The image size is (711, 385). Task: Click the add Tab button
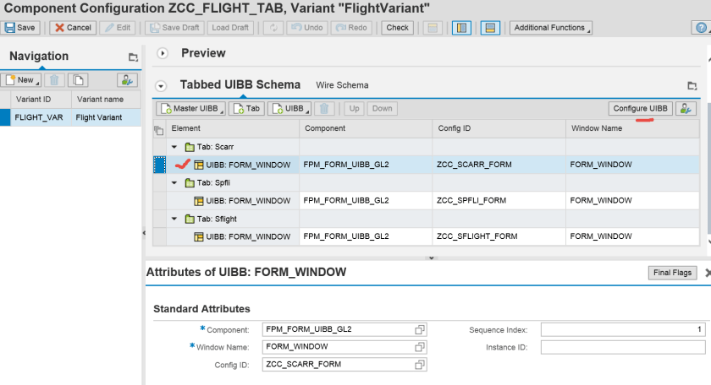(x=245, y=108)
